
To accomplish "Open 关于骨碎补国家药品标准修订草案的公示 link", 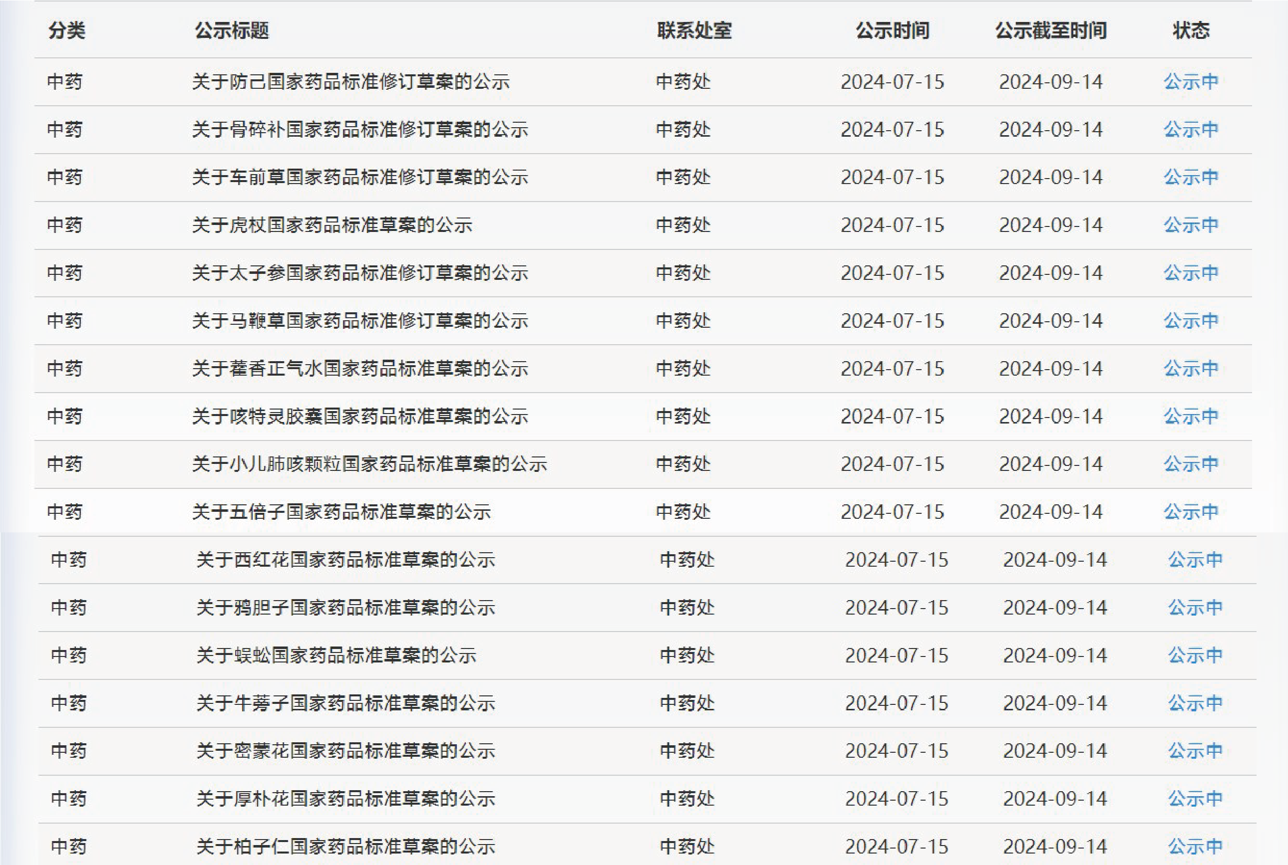I will [360, 130].
